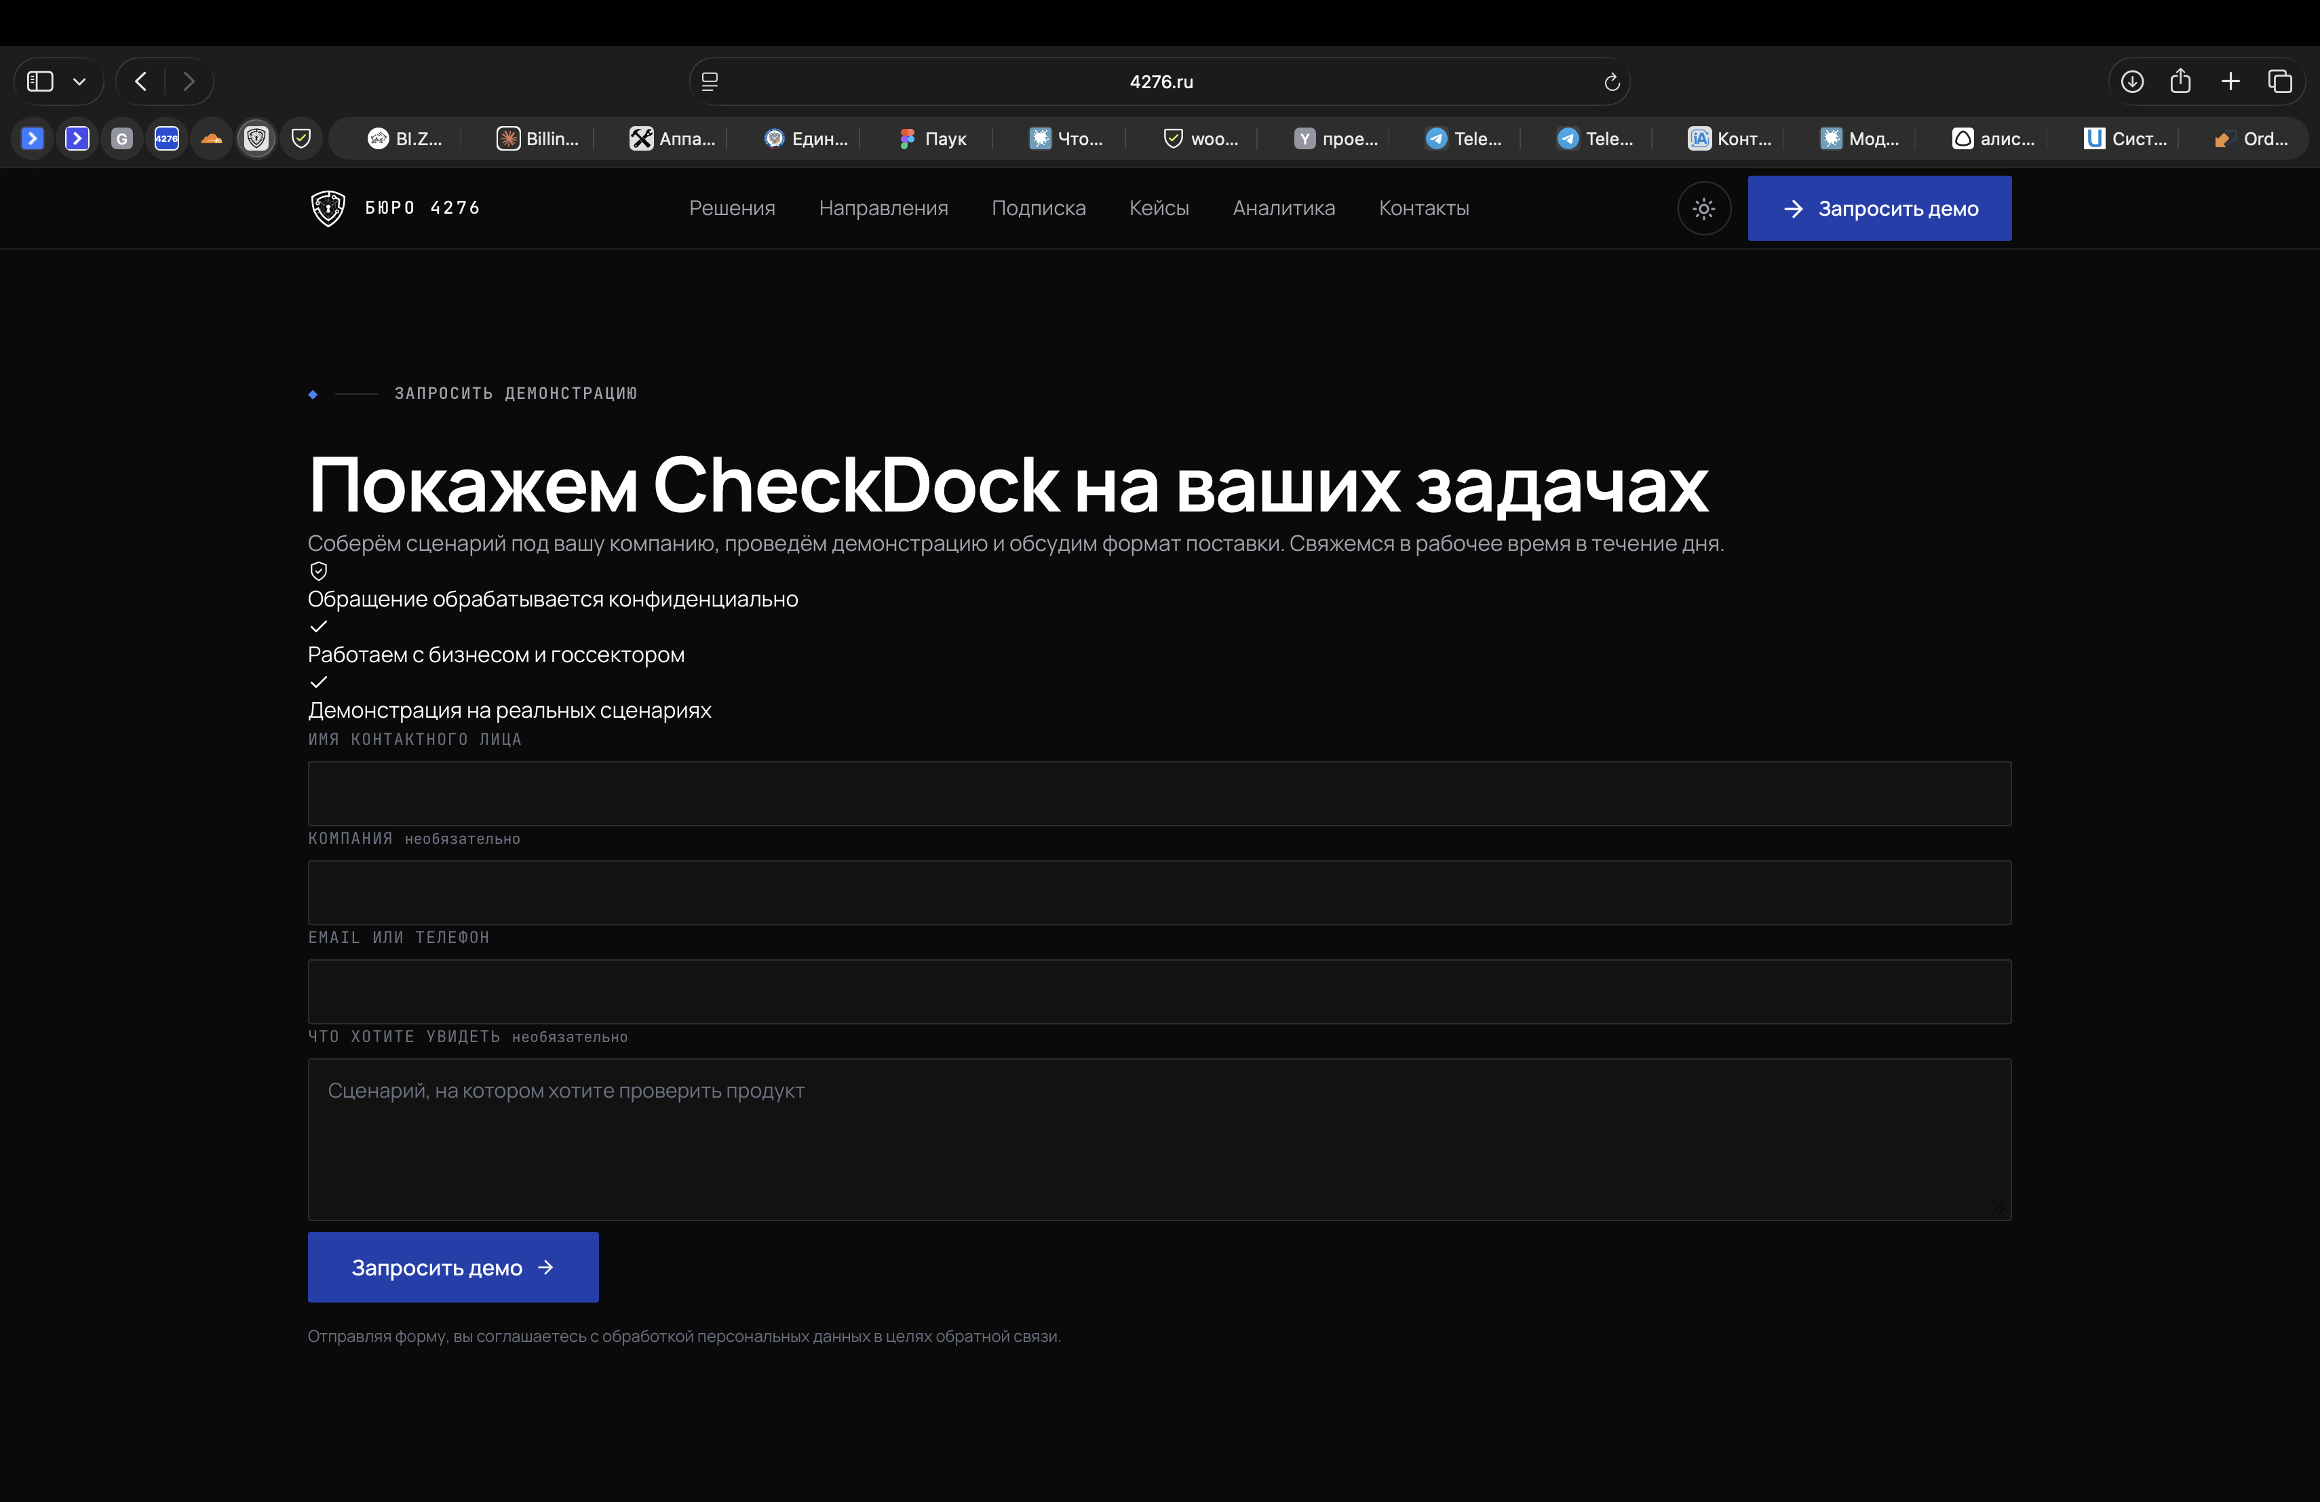Select the active pinned shield tab

pos(256,138)
